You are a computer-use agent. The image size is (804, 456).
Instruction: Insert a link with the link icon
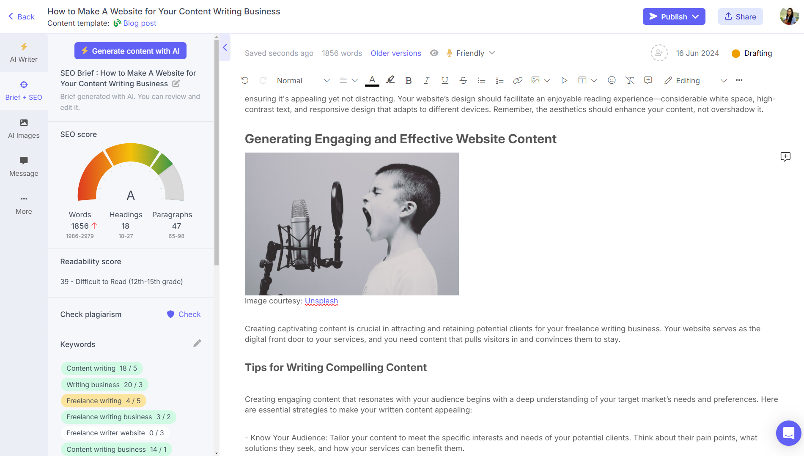[x=518, y=80]
